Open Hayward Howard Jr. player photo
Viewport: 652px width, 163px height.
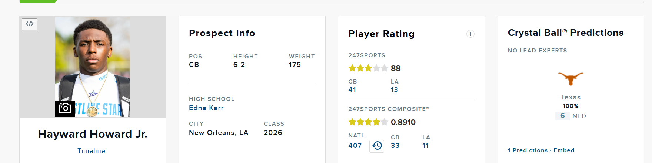coord(93,67)
